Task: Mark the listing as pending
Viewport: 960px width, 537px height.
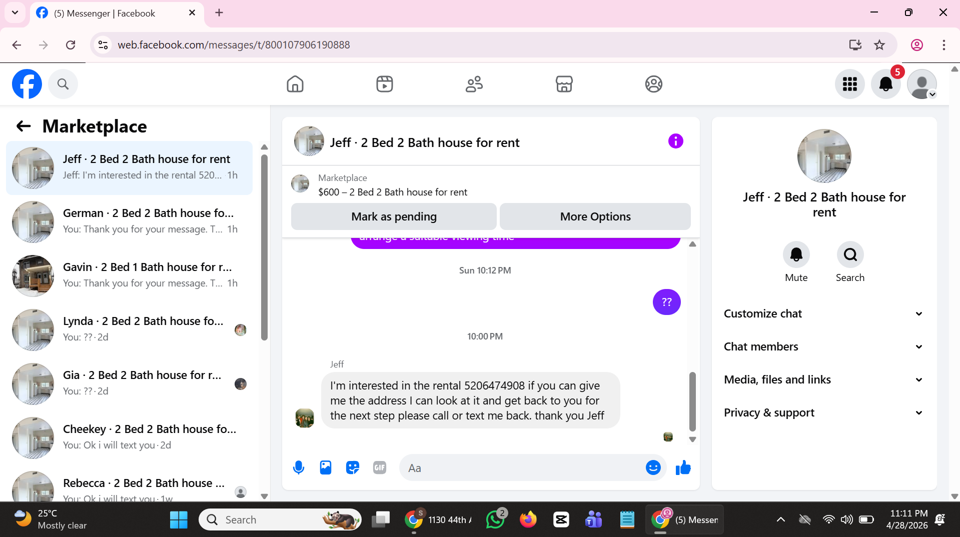Action: [x=394, y=216]
